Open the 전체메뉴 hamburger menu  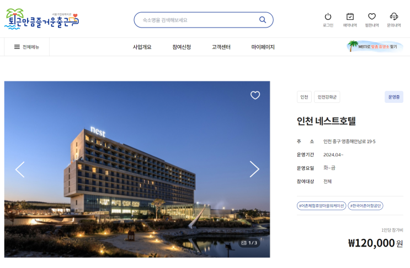click(x=26, y=47)
